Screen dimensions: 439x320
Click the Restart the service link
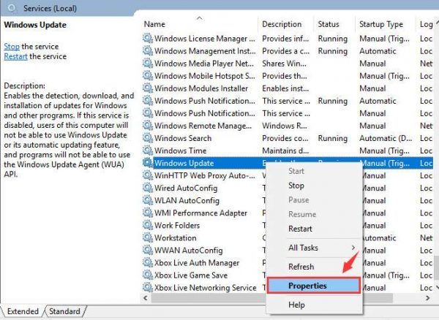pyautogui.click(x=16, y=56)
